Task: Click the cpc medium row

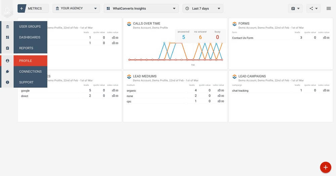Action: (175, 101)
